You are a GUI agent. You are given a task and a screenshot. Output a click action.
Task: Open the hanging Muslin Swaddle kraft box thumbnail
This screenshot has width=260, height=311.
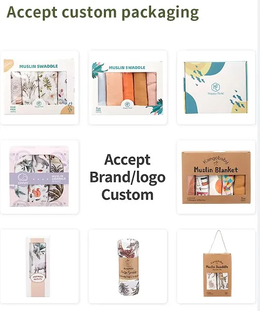pyautogui.click(x=216, y=266)
